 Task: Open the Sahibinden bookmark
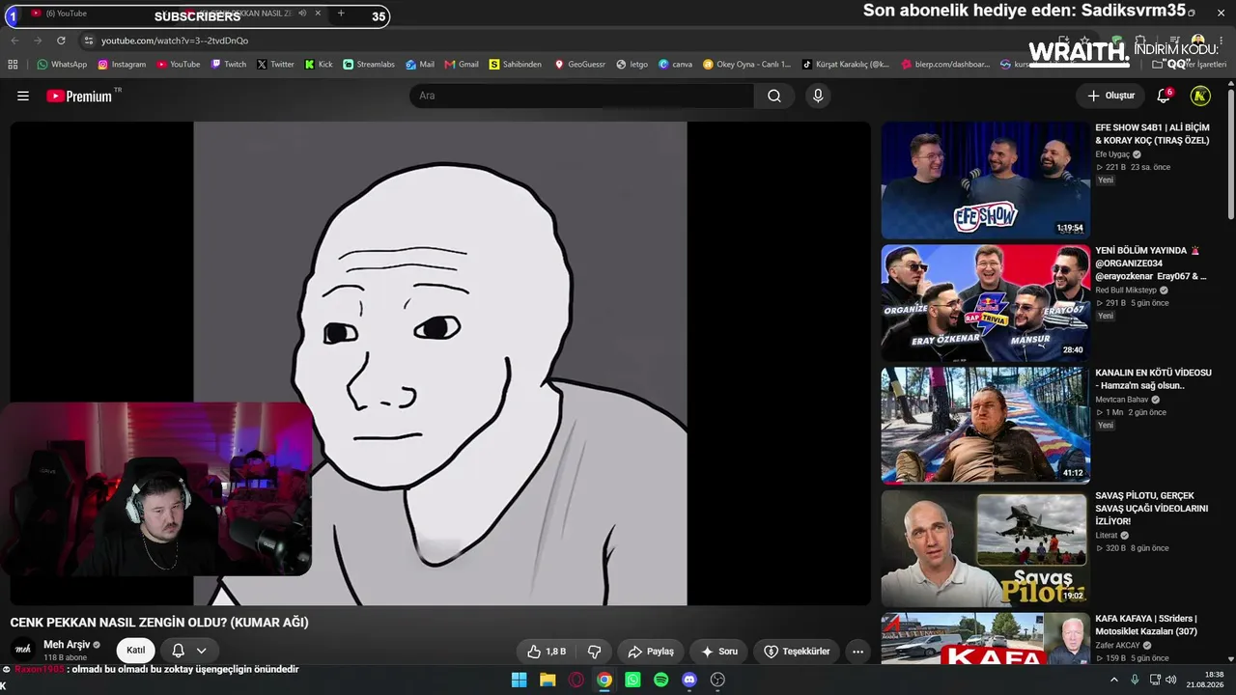tap(516, 65)
